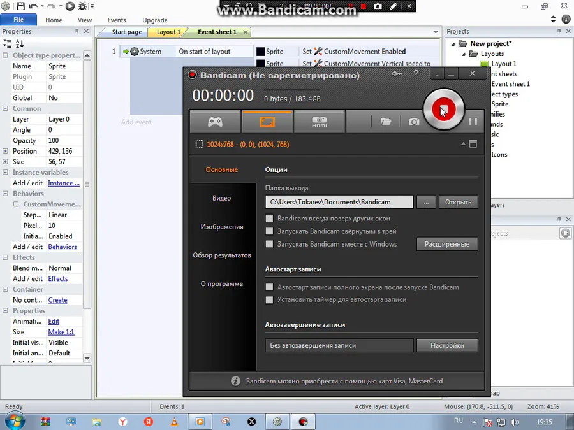Collapse 'Object type properties' section
Viewport: 574px width, 430px height.
click(x=5, y=55)
